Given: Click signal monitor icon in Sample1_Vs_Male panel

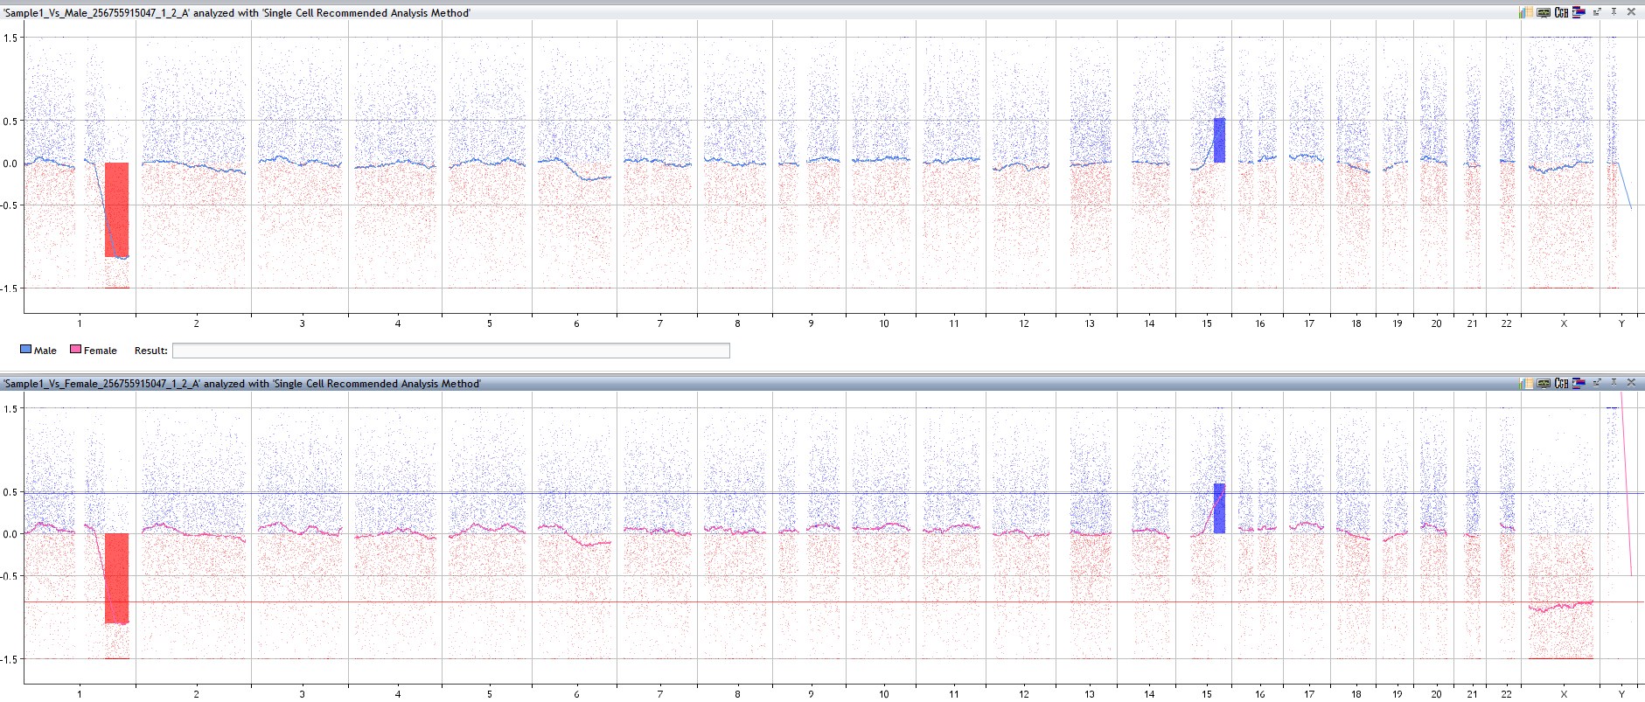Looking at the screenshot, I should click(1544, 12).
